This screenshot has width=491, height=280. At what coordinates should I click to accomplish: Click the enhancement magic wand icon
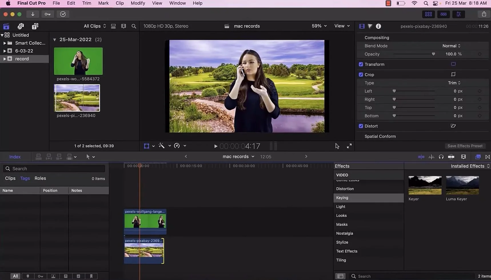click(x=162, y=146)
